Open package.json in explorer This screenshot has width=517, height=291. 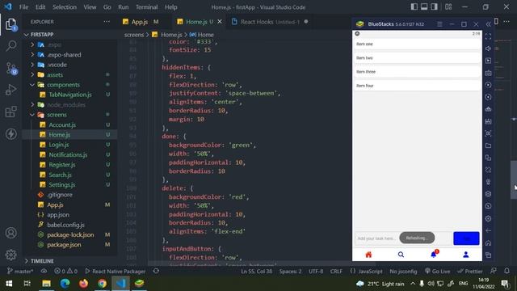click(x=64, y=245)
